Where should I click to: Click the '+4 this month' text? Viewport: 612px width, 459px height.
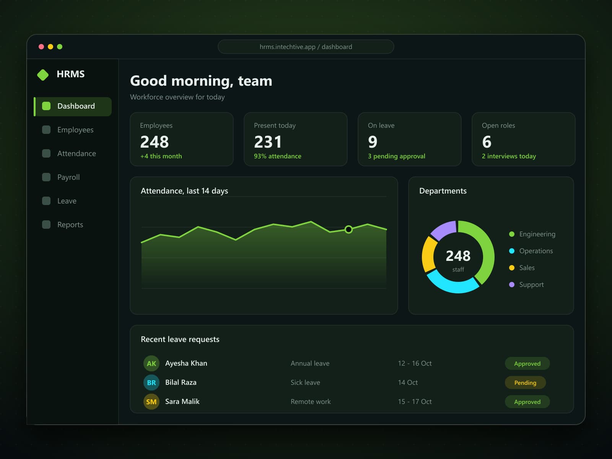[161, 156]
